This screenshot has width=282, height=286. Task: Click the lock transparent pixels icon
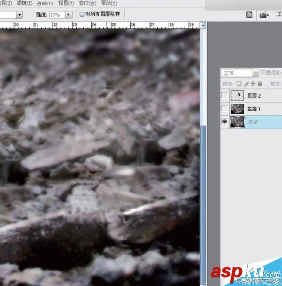point(239,84)
